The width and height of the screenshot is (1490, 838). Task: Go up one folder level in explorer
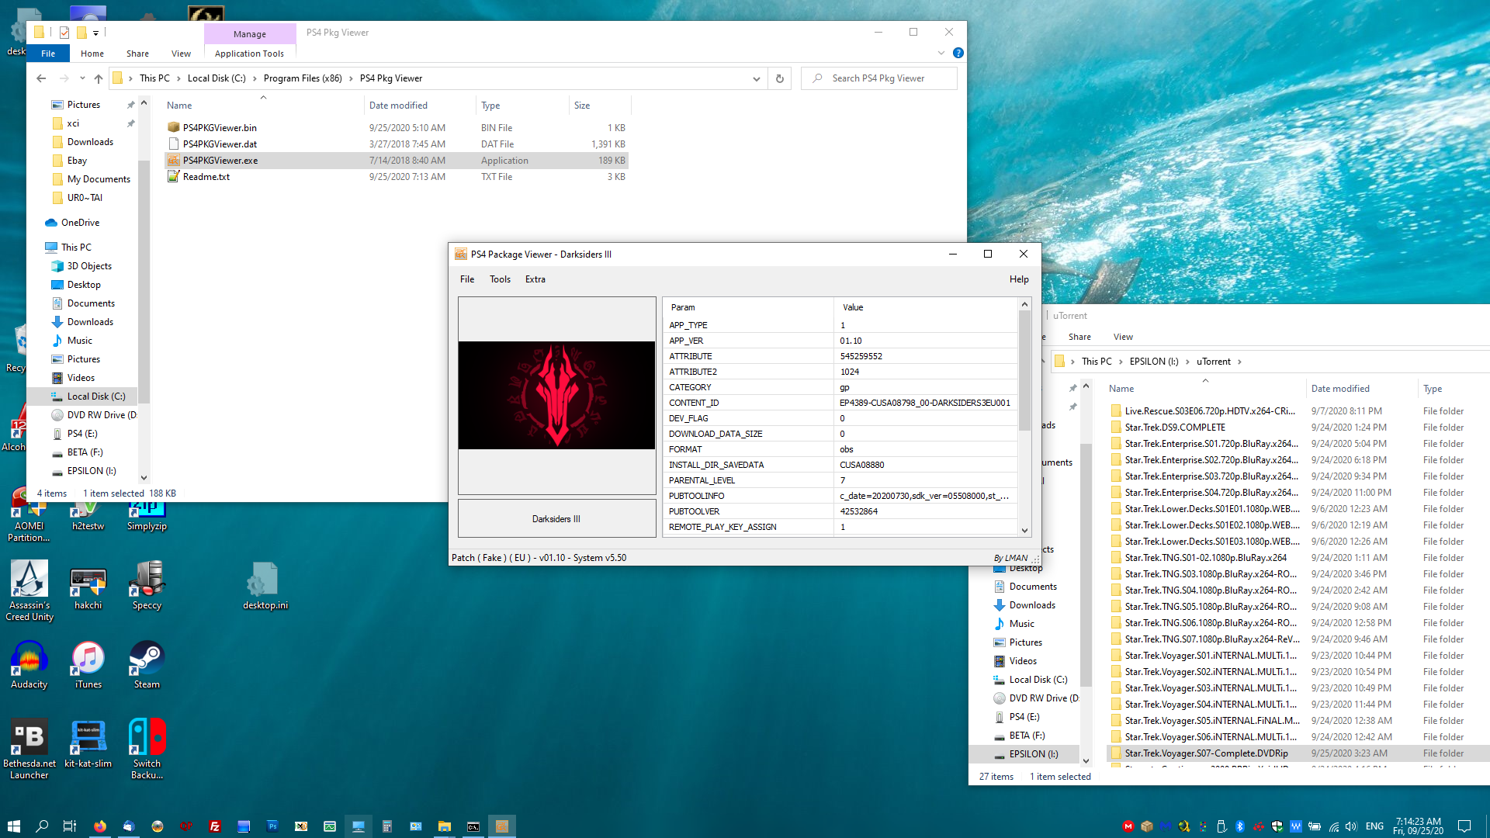[99, 78]
